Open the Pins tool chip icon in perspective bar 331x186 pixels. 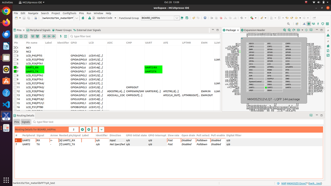click(308, 24)
